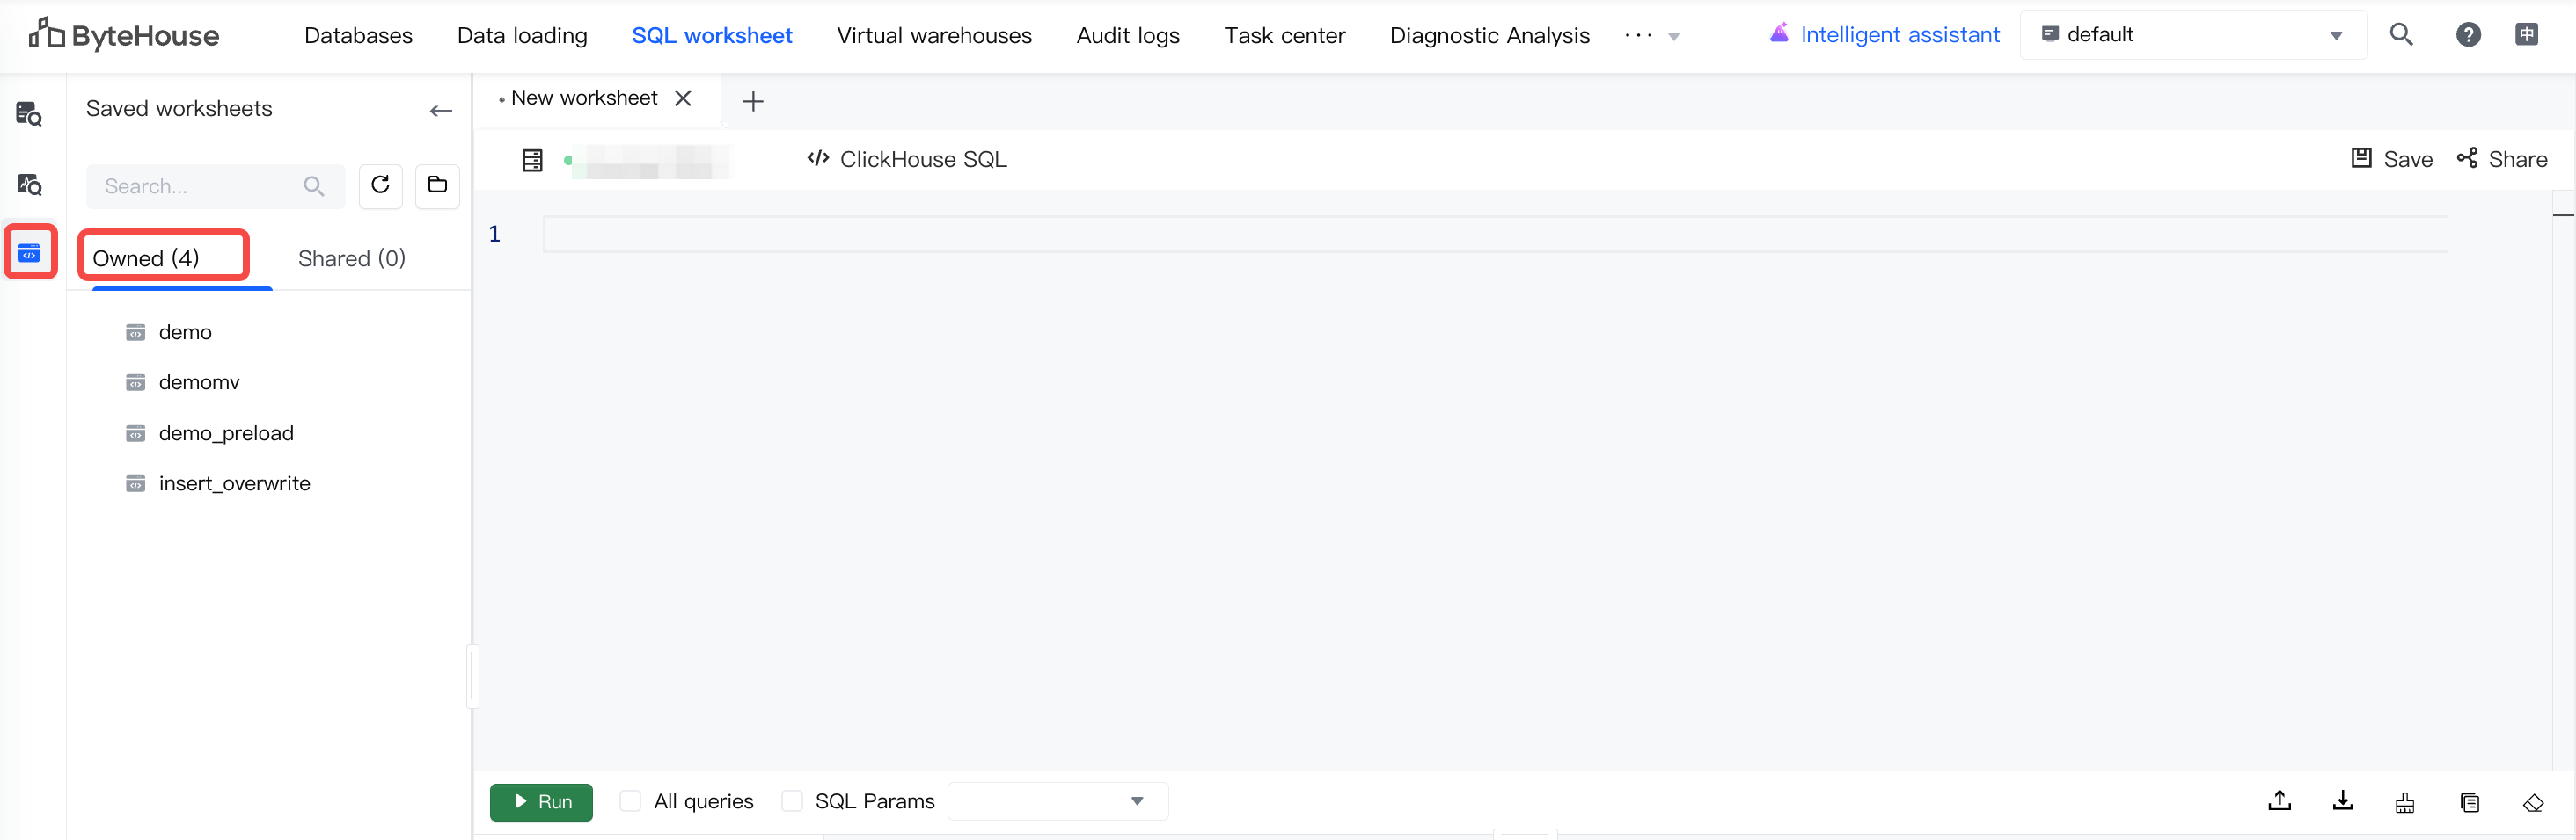
Task: Collapse the Saved worksheets panel arrow
Action: [440, 111]
